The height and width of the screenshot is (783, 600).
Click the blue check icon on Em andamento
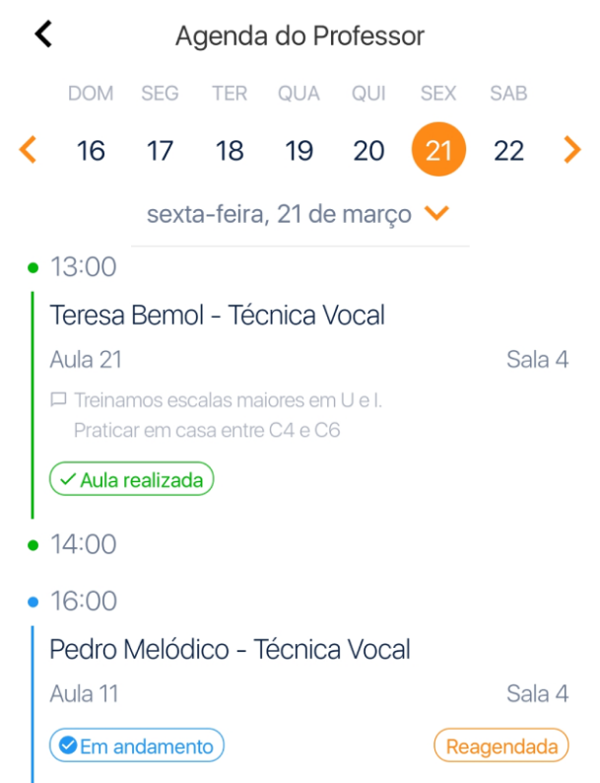(x=67, y=747)
